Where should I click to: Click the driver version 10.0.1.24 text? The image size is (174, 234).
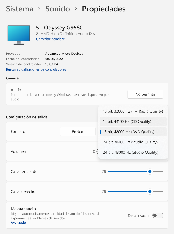click(52, 64)
